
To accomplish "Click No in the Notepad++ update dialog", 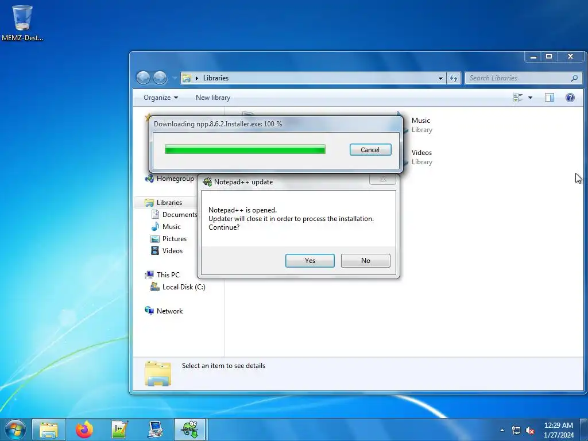I will tap(366, 261).
